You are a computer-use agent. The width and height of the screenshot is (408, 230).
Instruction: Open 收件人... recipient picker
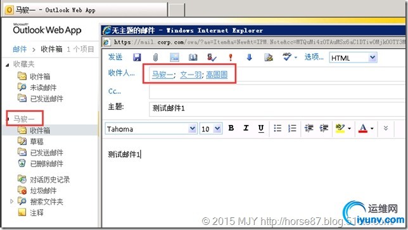click(x=122, y=73)
